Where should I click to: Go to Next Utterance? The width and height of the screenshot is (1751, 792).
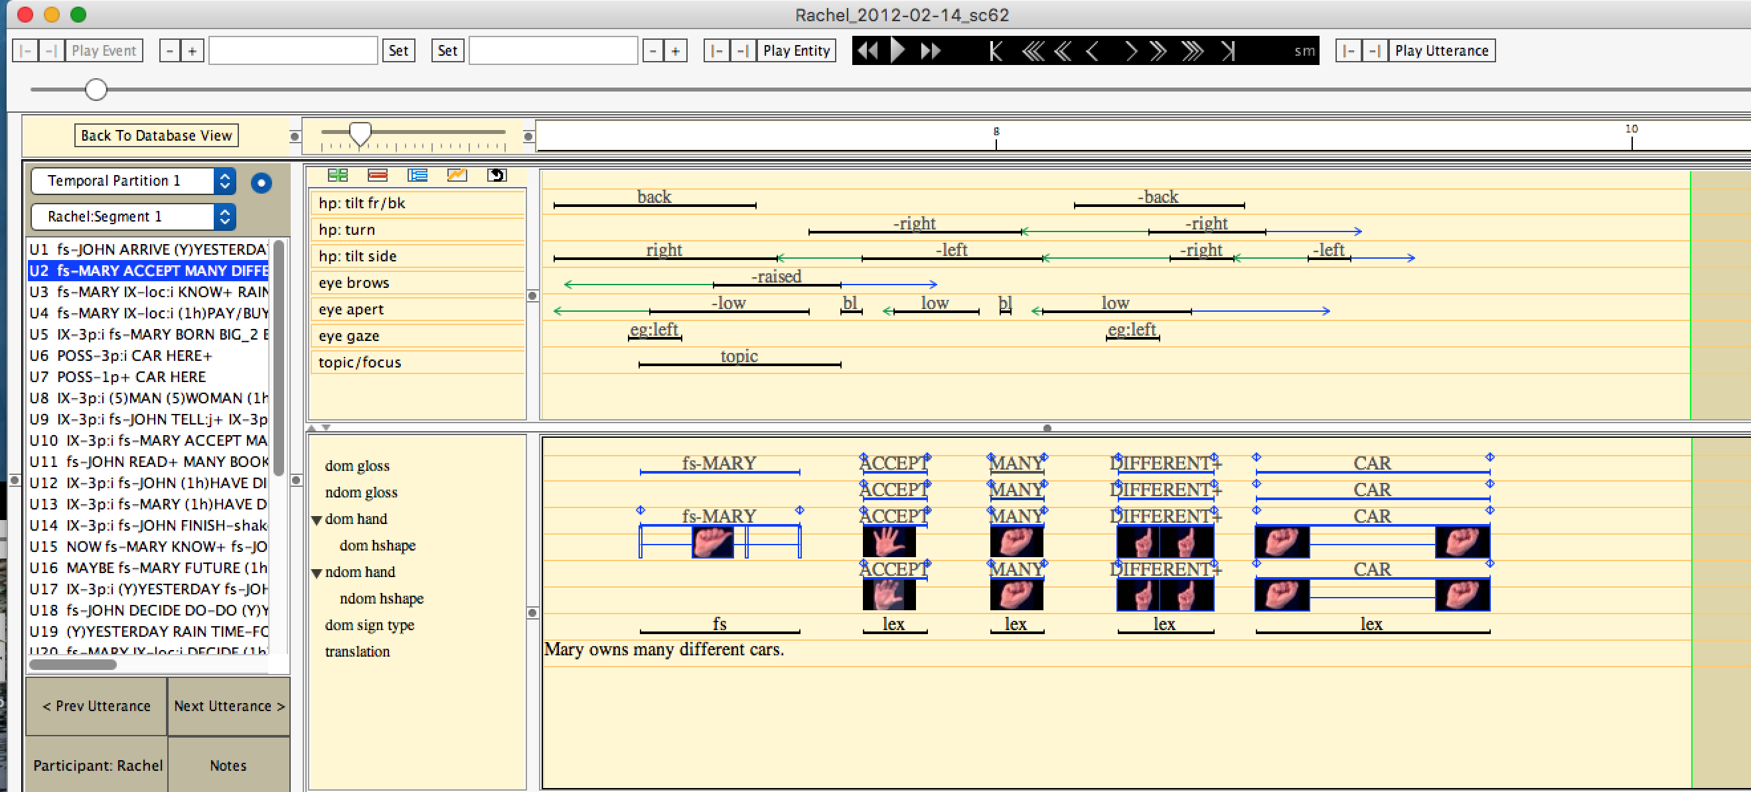pos(229,706)
